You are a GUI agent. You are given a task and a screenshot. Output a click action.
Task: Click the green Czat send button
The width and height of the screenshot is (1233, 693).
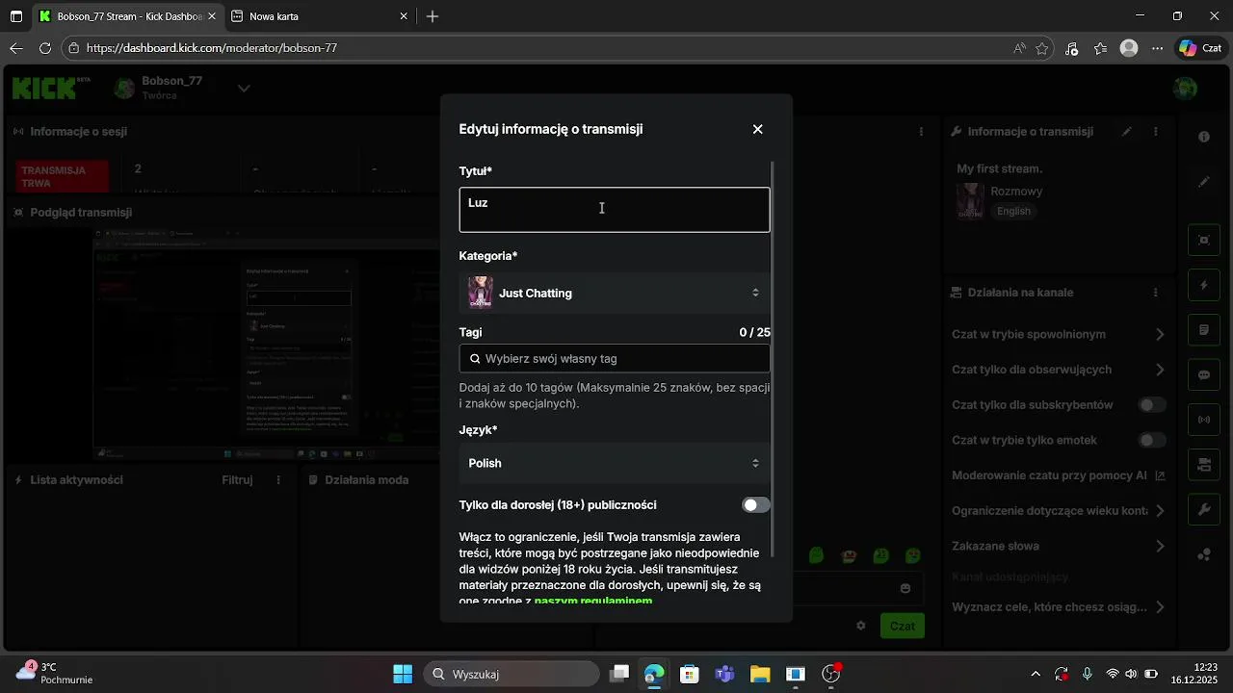pyautogui.click(x=903, y=626)
